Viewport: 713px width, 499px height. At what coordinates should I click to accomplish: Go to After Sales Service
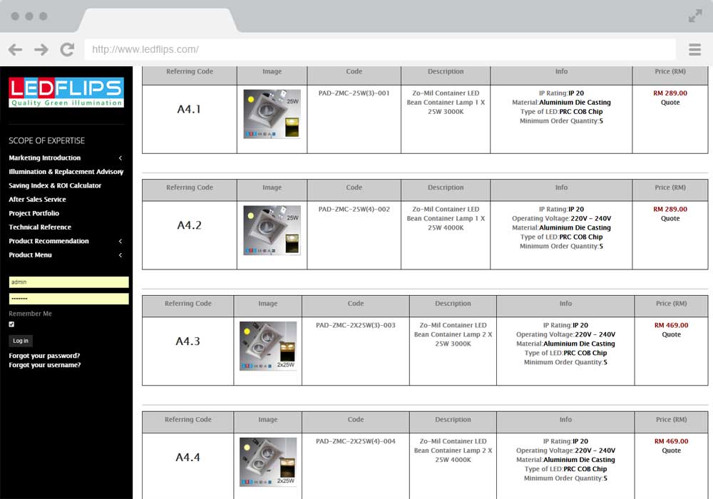tap(37, 200)
